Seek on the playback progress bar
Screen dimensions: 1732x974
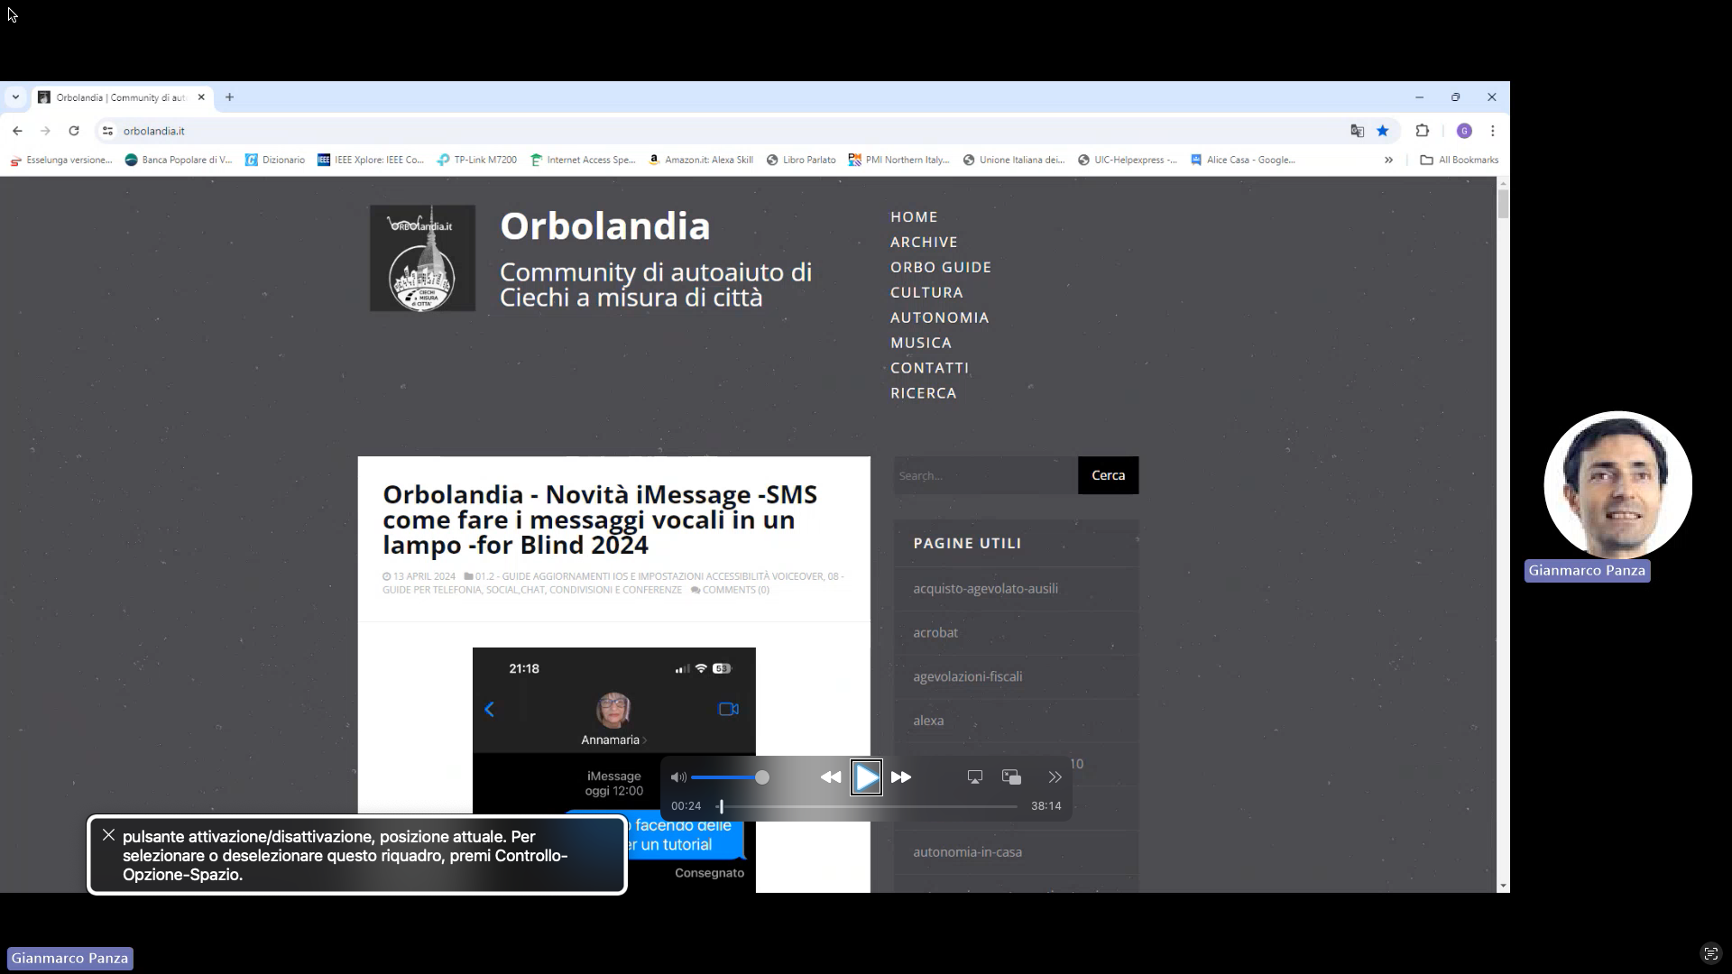867,806
